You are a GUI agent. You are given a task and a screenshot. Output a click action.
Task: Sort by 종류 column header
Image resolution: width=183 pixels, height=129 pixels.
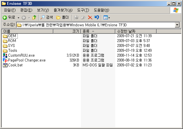[x=98, y=31]
